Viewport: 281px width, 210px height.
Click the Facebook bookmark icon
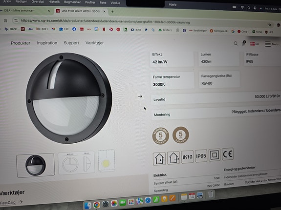[x=74, y=29]
